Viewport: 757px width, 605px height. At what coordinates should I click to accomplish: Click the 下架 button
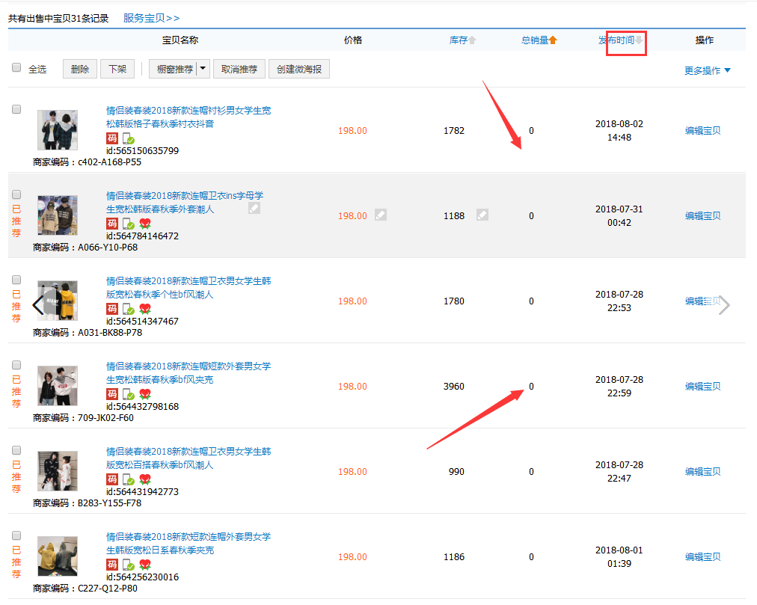click(117, 69)
